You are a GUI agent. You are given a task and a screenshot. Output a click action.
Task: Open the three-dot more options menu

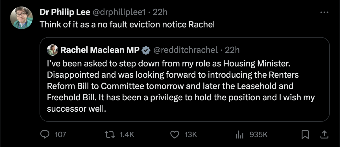(x=324, y=12)
